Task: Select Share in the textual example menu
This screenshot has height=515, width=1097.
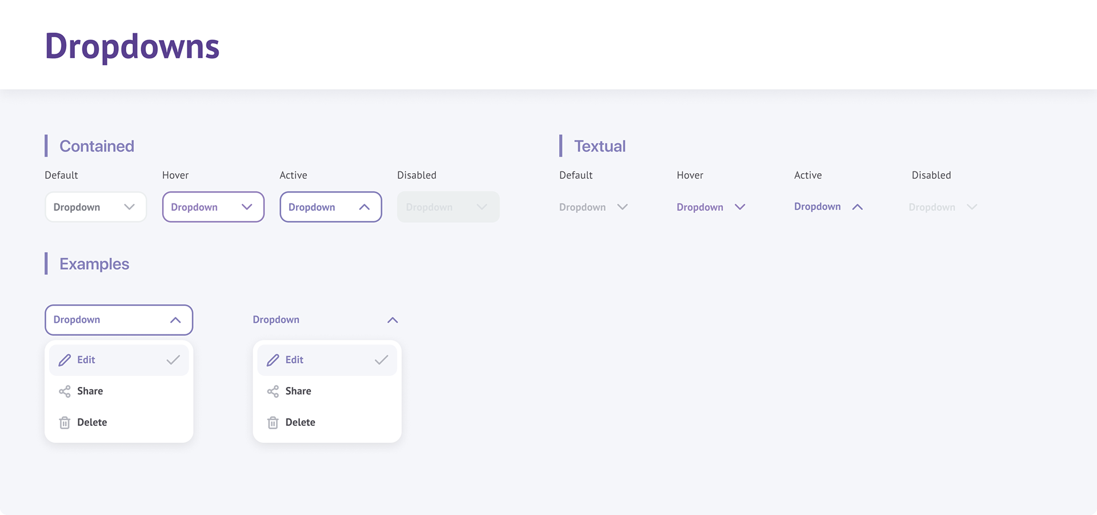Action: click(x=327, y=392)
